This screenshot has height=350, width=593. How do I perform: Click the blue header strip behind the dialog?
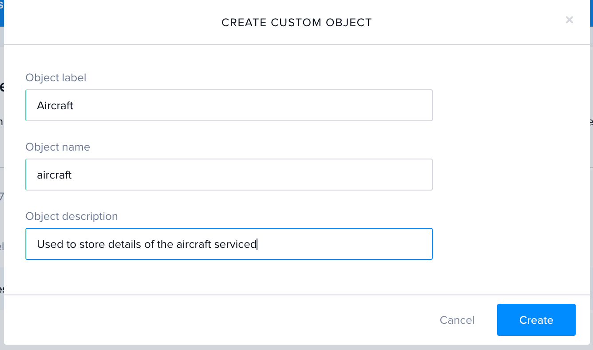pos(2,13)
